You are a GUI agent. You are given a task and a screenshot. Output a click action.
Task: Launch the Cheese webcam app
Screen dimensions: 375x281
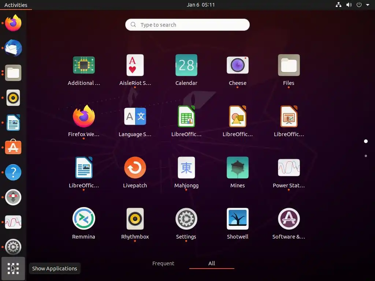(x=237, y=65)
